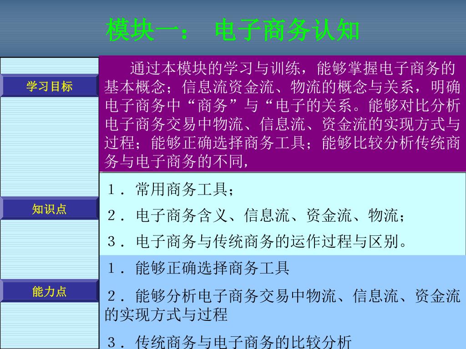This screenshot has width=466, height=349.
Task: Click the 知识点 sidebar button
Action: (49, 209)
